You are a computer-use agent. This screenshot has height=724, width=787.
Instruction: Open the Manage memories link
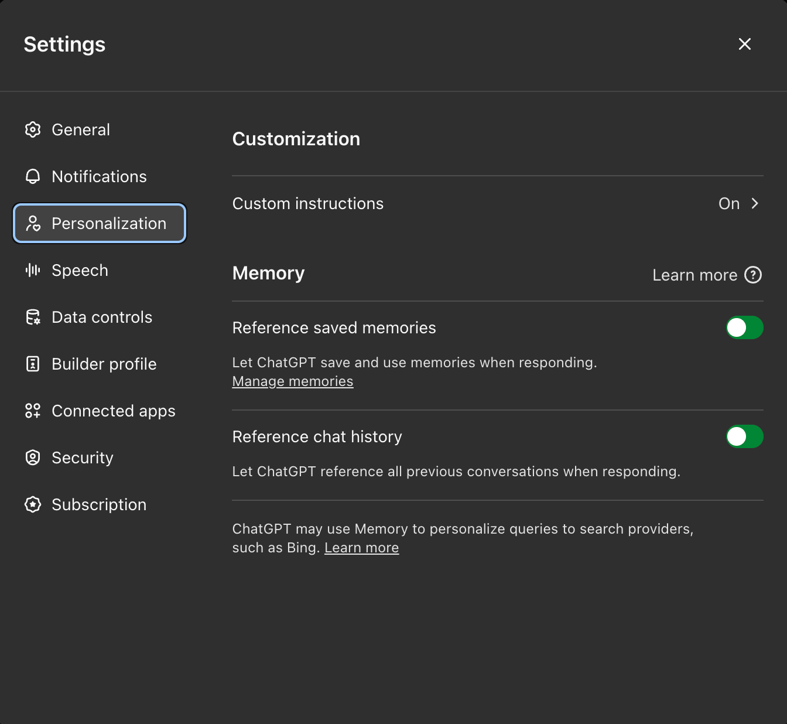point(293,381)
